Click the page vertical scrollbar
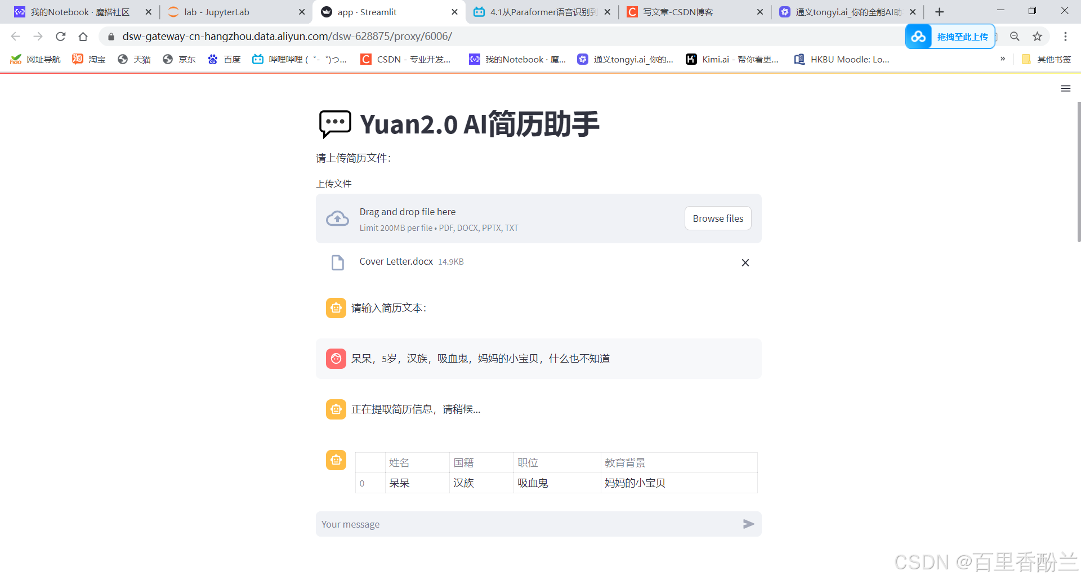Viewport: 1081px width, 580px height. [x=1078, y=172]
